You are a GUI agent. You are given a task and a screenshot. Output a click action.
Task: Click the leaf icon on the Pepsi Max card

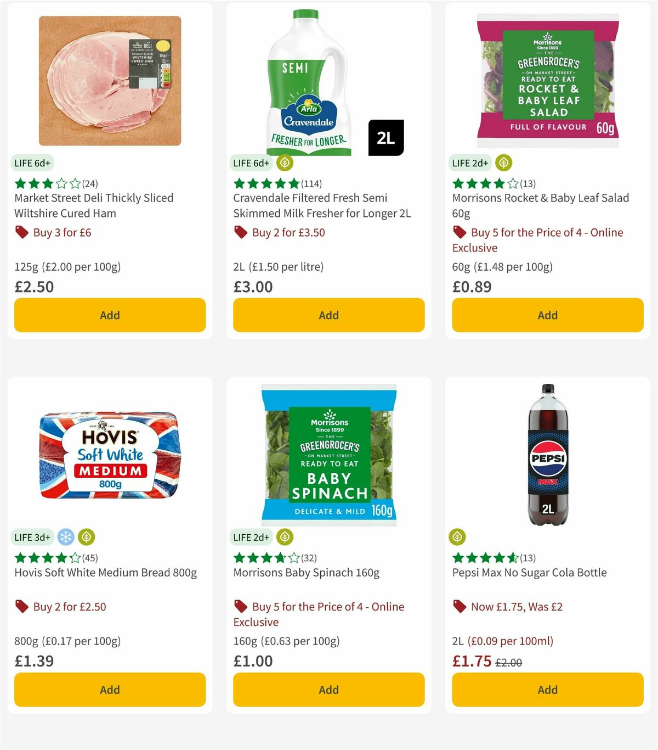[x=457, y=537]
